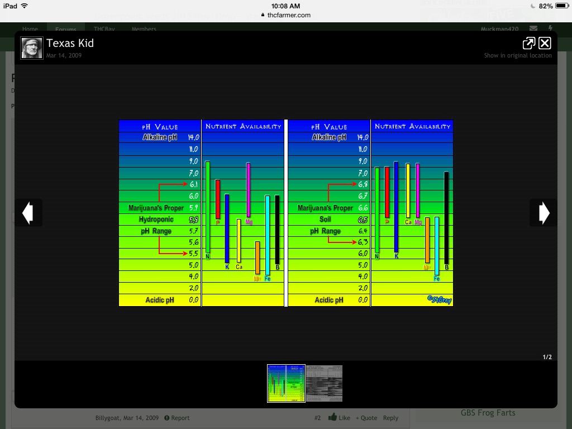The width and height of the screenshot is (572, 429).
Task: Tap the Wi-Fi status icon
Action: [25, 6]
